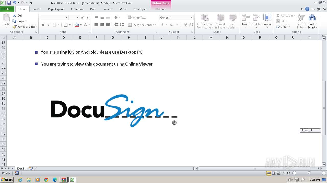Switch to the Page Layout tab
Screen dimensions: 327x183
[x=56, y=9]
